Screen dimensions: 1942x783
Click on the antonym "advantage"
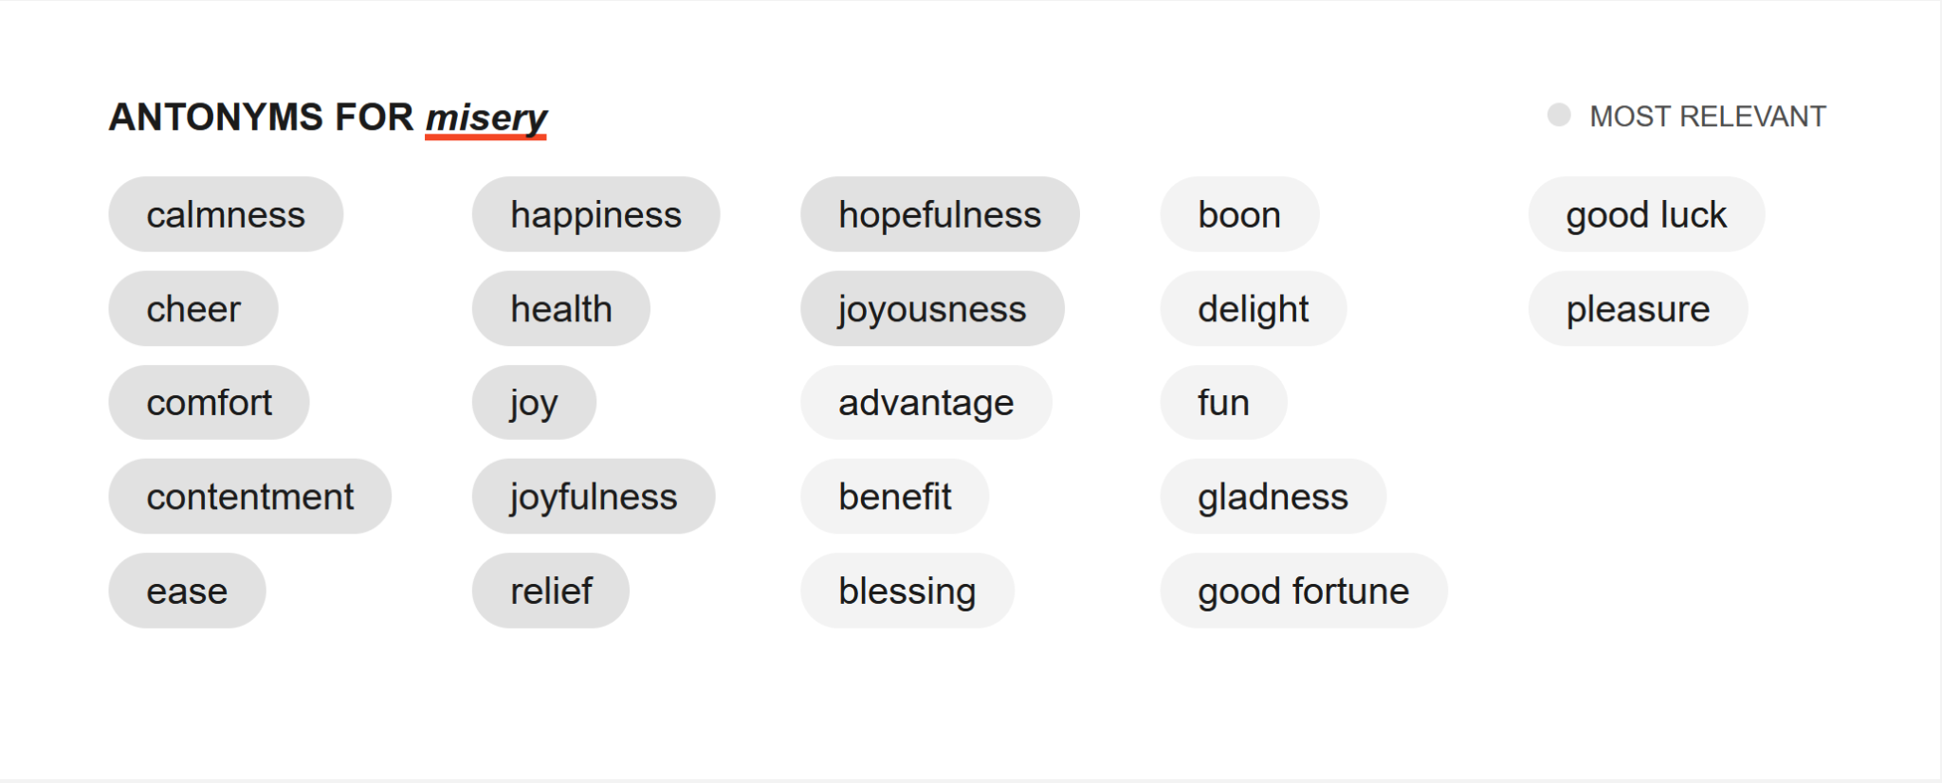[925, 402]
